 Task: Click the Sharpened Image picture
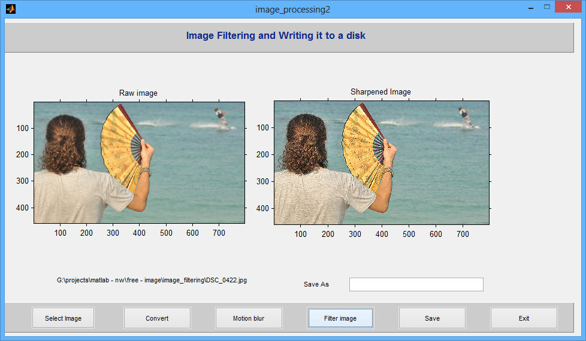382,163
